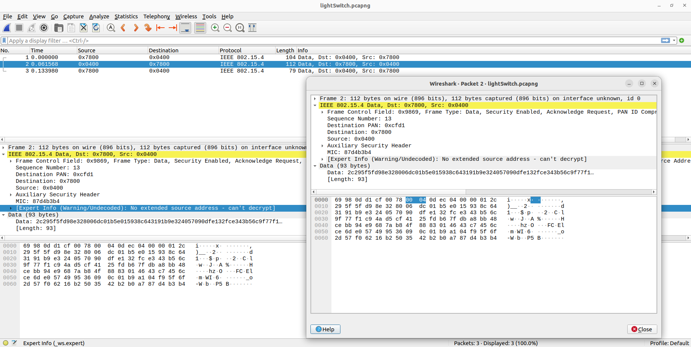Jump to first packet using toolbar icon
This screenshot has height=347, width=691.
(x=160, y=28)
